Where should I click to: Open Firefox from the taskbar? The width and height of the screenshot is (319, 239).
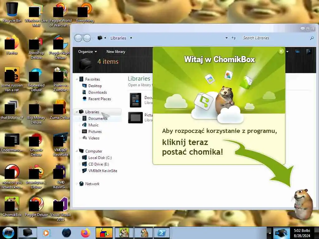[x=85, y=233]
